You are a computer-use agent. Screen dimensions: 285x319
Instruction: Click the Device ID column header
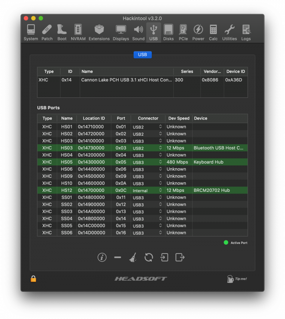(236, 71)
